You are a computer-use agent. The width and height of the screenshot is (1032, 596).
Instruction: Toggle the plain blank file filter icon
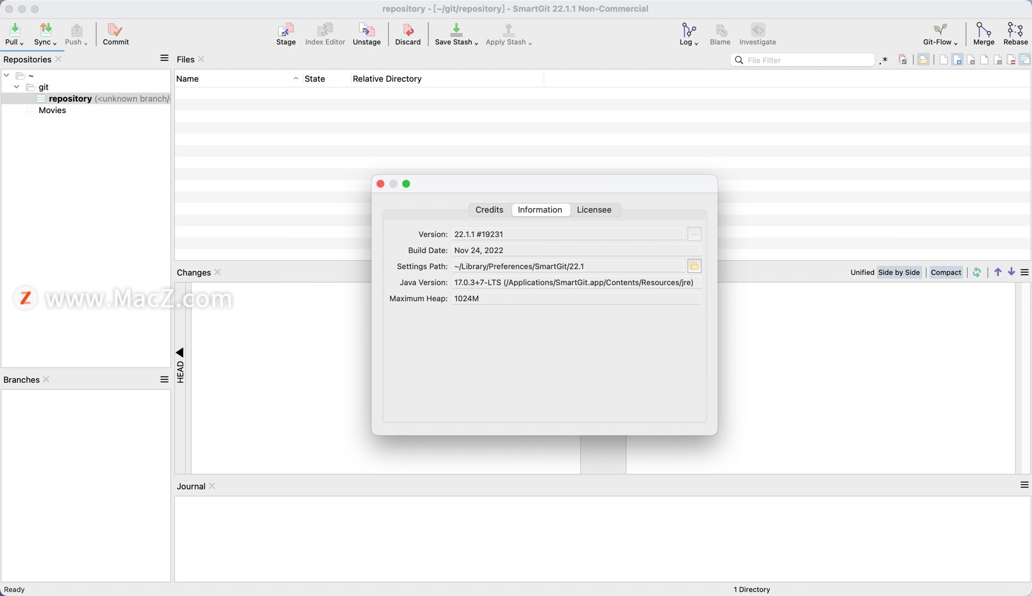pos(943,60)
